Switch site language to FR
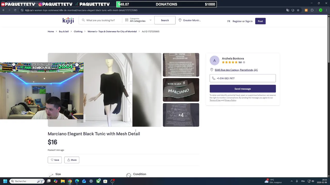330x185 pixels. 229,21
